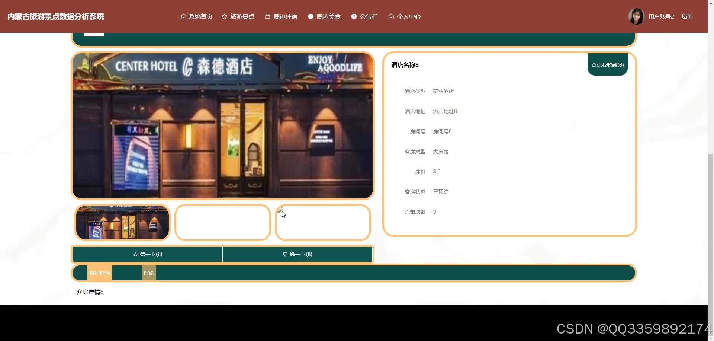Click the 已预约 room status value
Viewport: 714px width, 341px height.
[441, 192]
